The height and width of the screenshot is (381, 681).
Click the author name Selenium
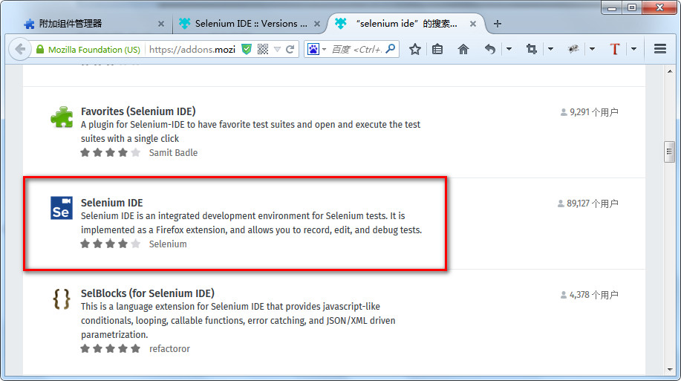coord(168,244)
